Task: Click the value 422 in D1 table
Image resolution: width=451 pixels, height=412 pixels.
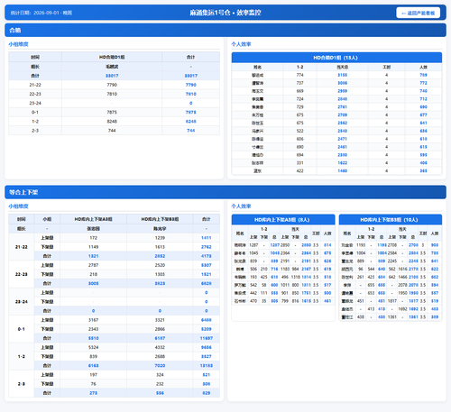Action: pos(300,170)
